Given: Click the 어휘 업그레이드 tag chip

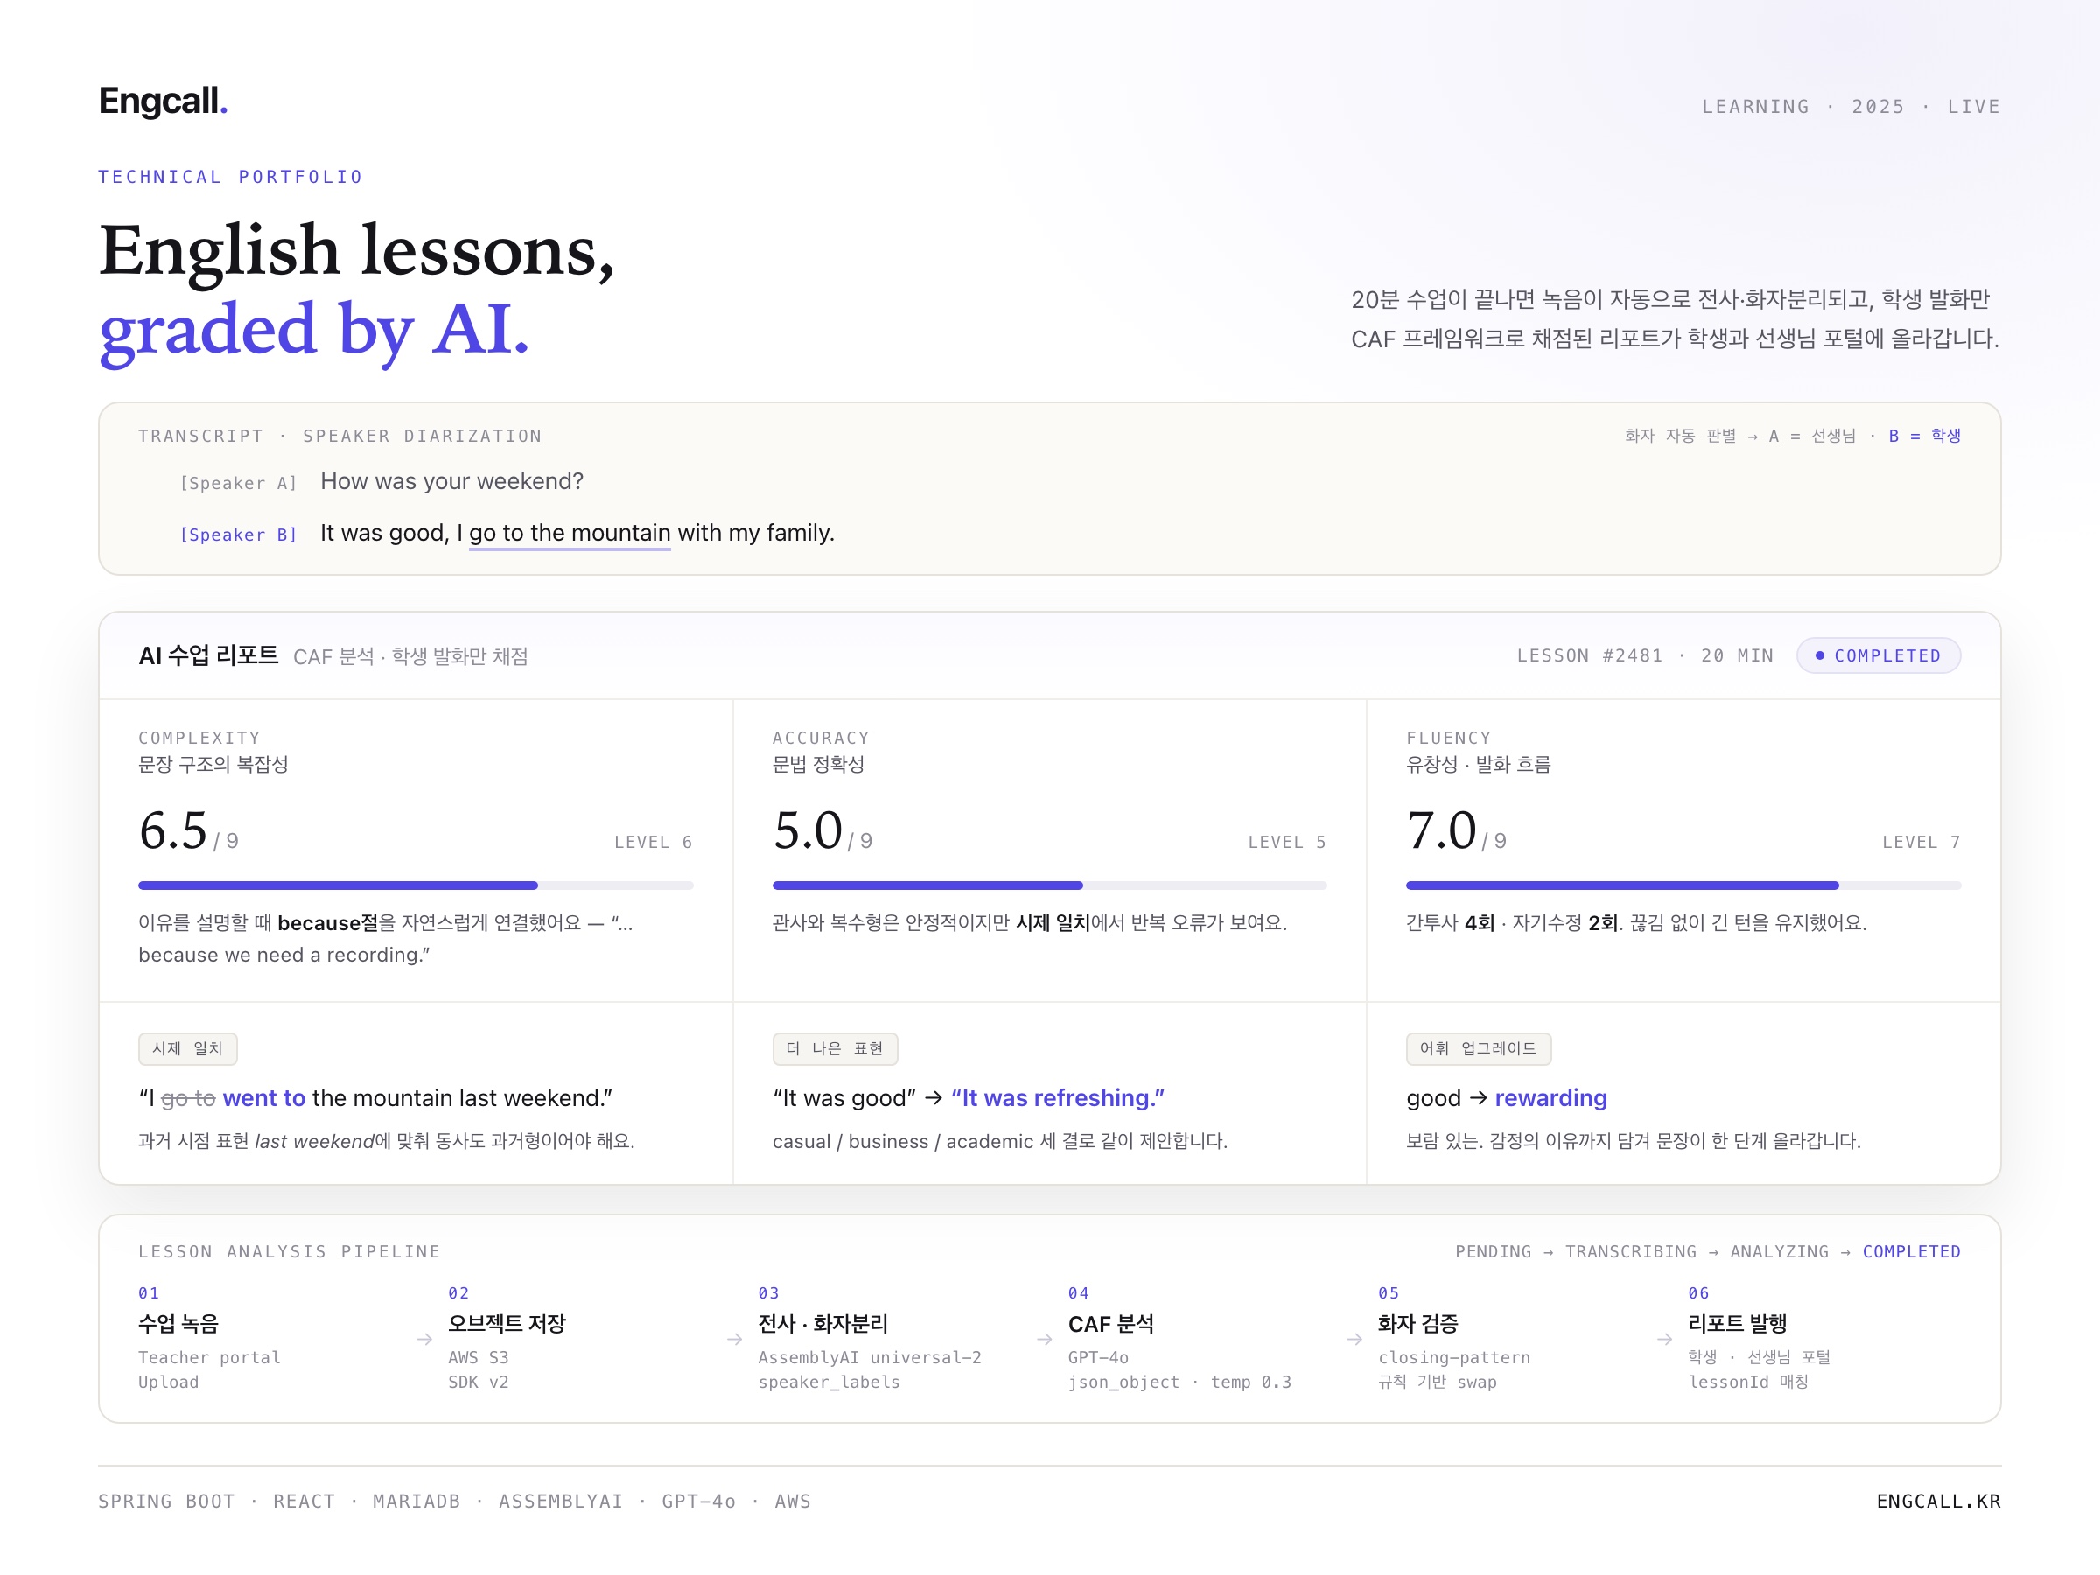Looking at the screenshot, I should [x=1478, y=1048].
